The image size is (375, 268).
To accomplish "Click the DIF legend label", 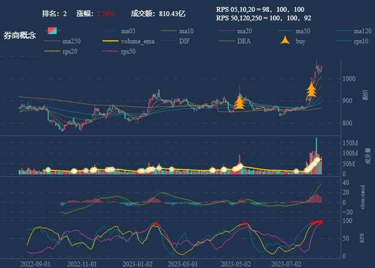I will tap(184, 41).
